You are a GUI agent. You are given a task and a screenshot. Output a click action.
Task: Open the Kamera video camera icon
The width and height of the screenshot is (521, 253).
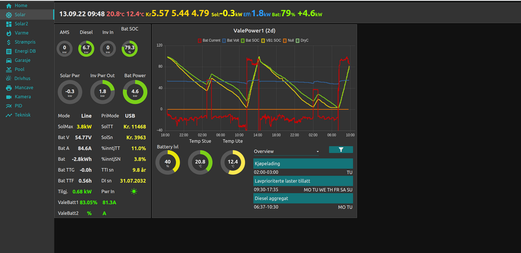pyautogui.click(x=9, y=97)
